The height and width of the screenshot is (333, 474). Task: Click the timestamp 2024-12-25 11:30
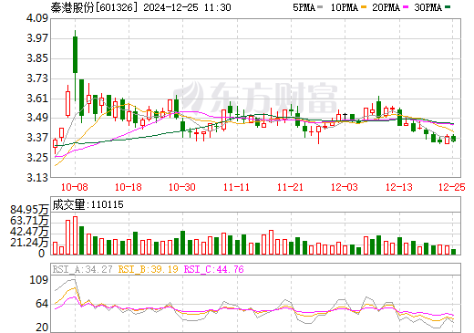coord(187,7)
